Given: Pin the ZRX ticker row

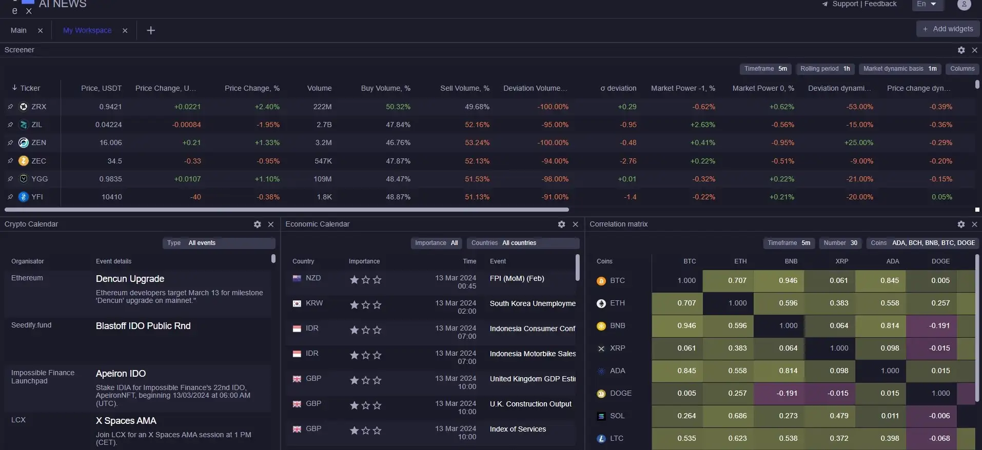Looking at the screenshot, I should (10, 107).
